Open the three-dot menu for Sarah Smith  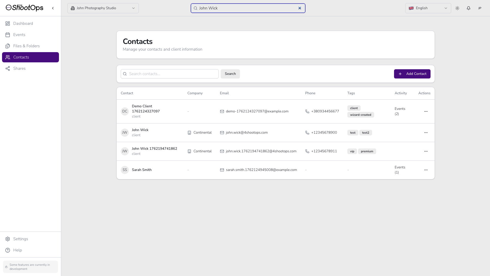426,170
